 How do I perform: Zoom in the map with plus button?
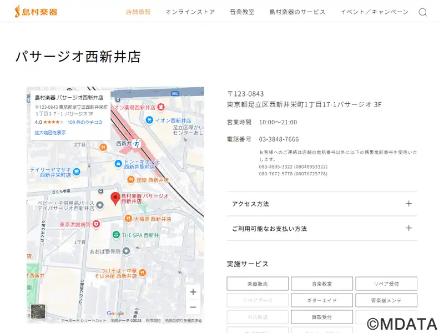[x=193, y=292]
